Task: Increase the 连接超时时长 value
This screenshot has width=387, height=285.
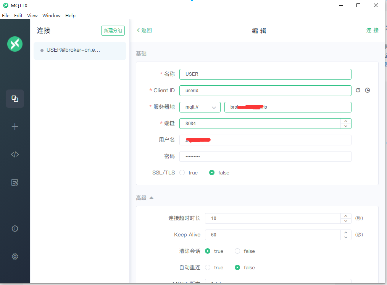Action: (x=346, y=216)
